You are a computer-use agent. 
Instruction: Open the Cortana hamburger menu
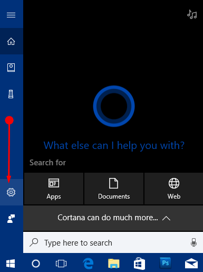coord(11,15)
